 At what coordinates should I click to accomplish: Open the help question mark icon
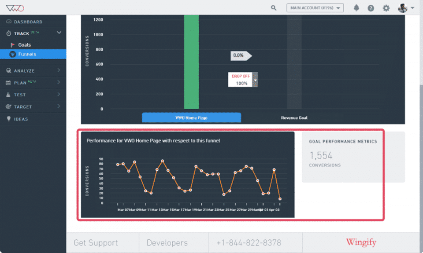pos(371,8)
